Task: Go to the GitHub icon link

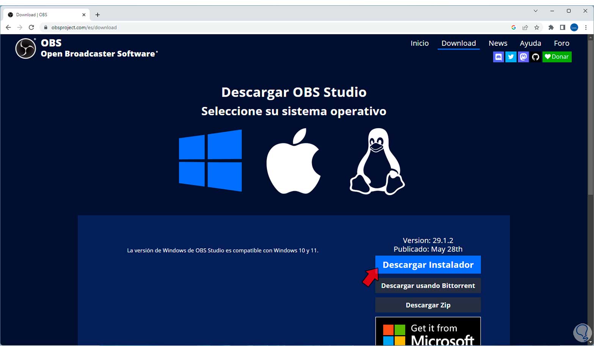Action: (536, 57)
